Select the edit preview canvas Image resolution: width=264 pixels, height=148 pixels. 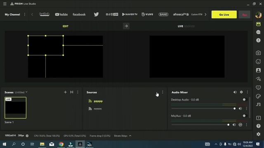point(65,57)
